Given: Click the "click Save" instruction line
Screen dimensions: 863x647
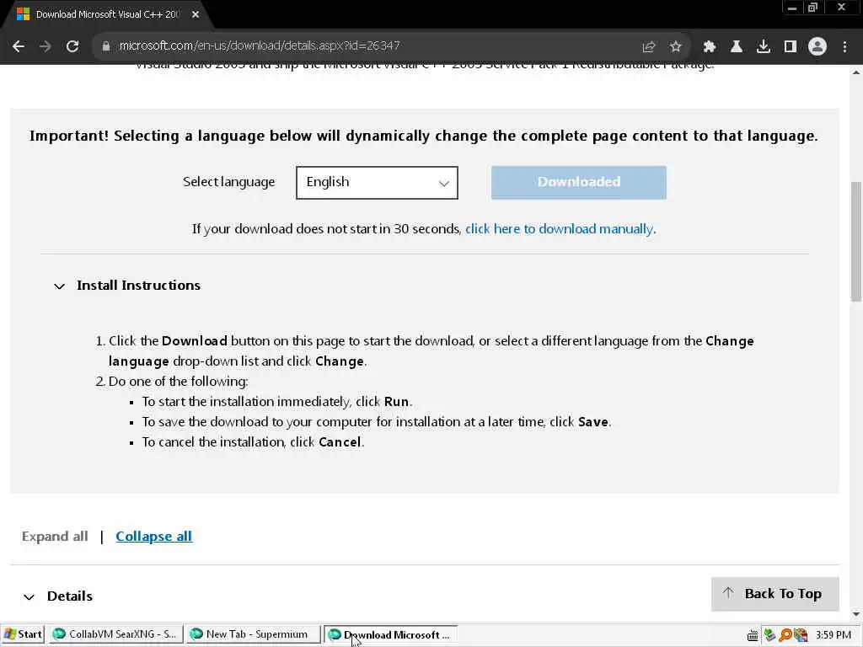Looking at the screenshot, I should coord(377,422).
